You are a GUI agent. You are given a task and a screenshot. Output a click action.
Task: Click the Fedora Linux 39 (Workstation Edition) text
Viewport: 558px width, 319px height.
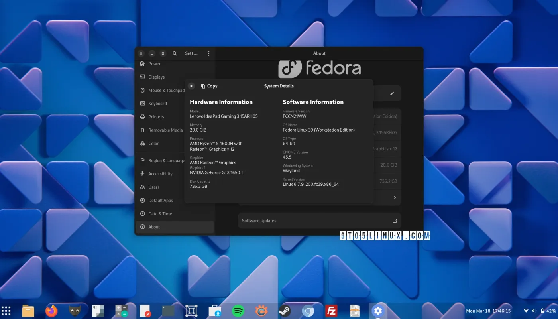[x=318, y=130]
